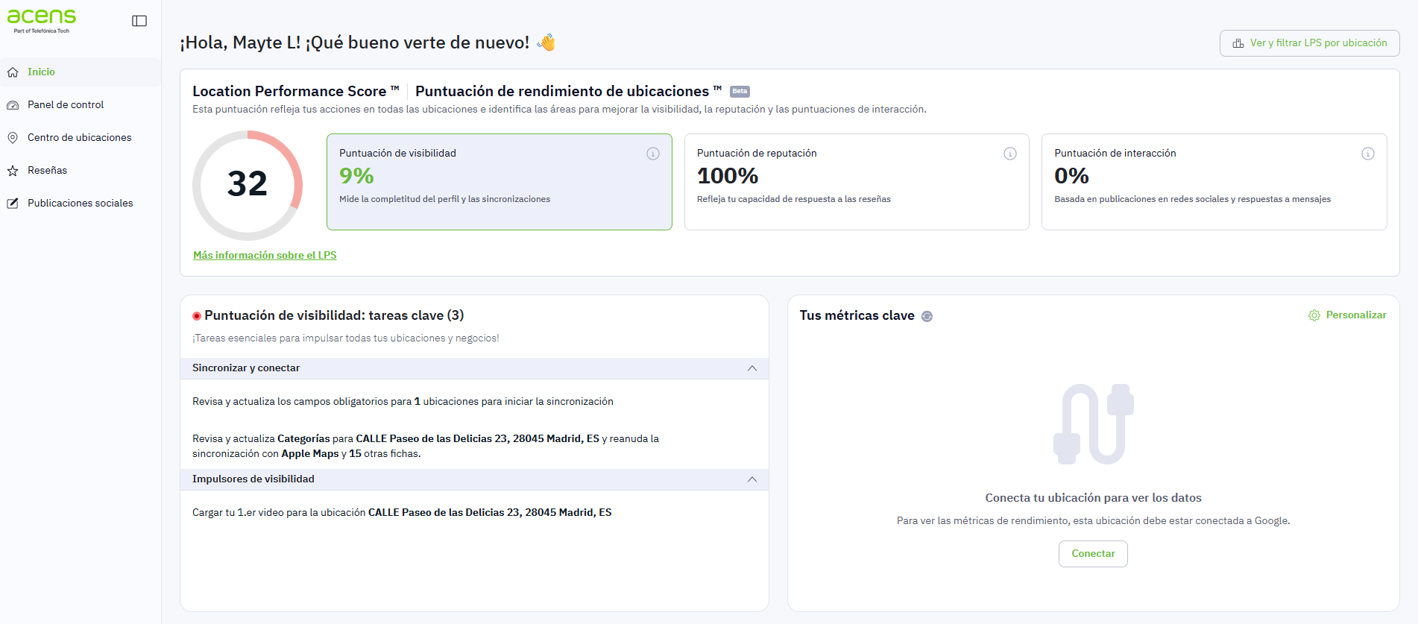Image resolution: width=1418 pixels, height=624 pixels.
Task: Click the red dot beside Puntuación de visibilidad tareas
Action: [x=197, y=316]
